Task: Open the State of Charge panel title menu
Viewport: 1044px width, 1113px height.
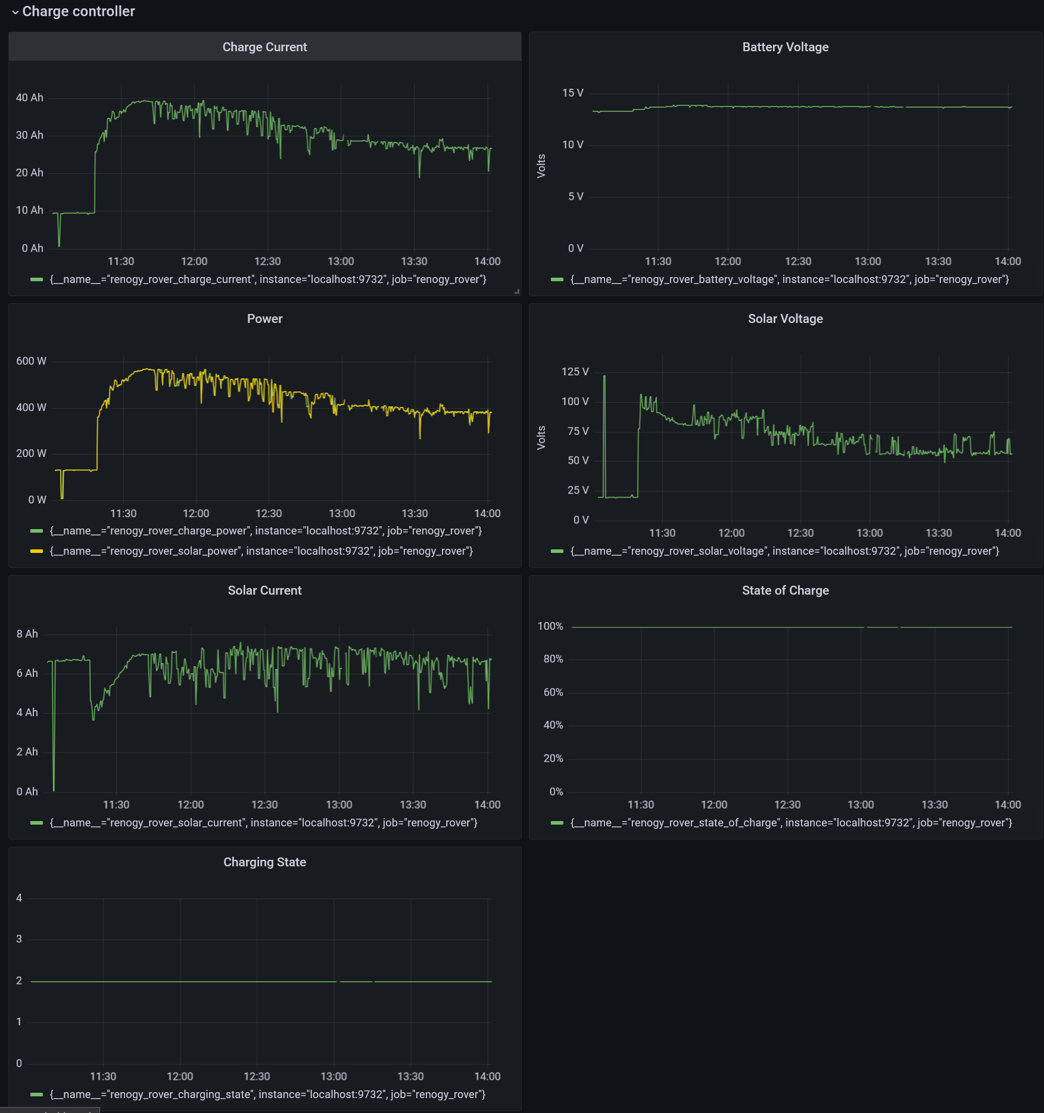Action: coord(785,590)
